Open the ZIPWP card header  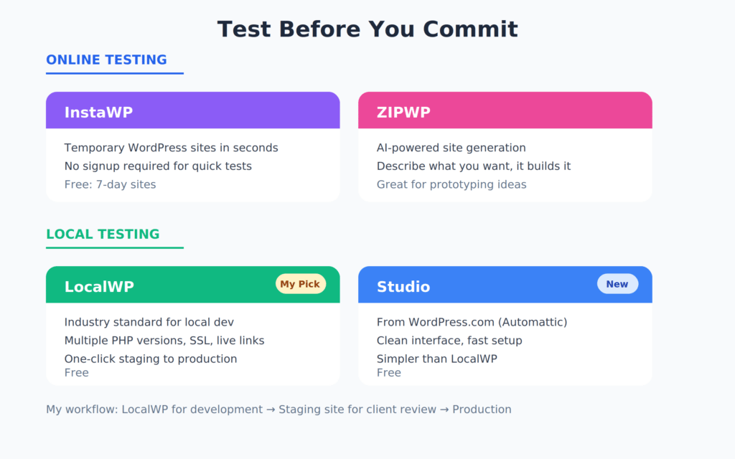pyautogui.click(x=505, y=111)
